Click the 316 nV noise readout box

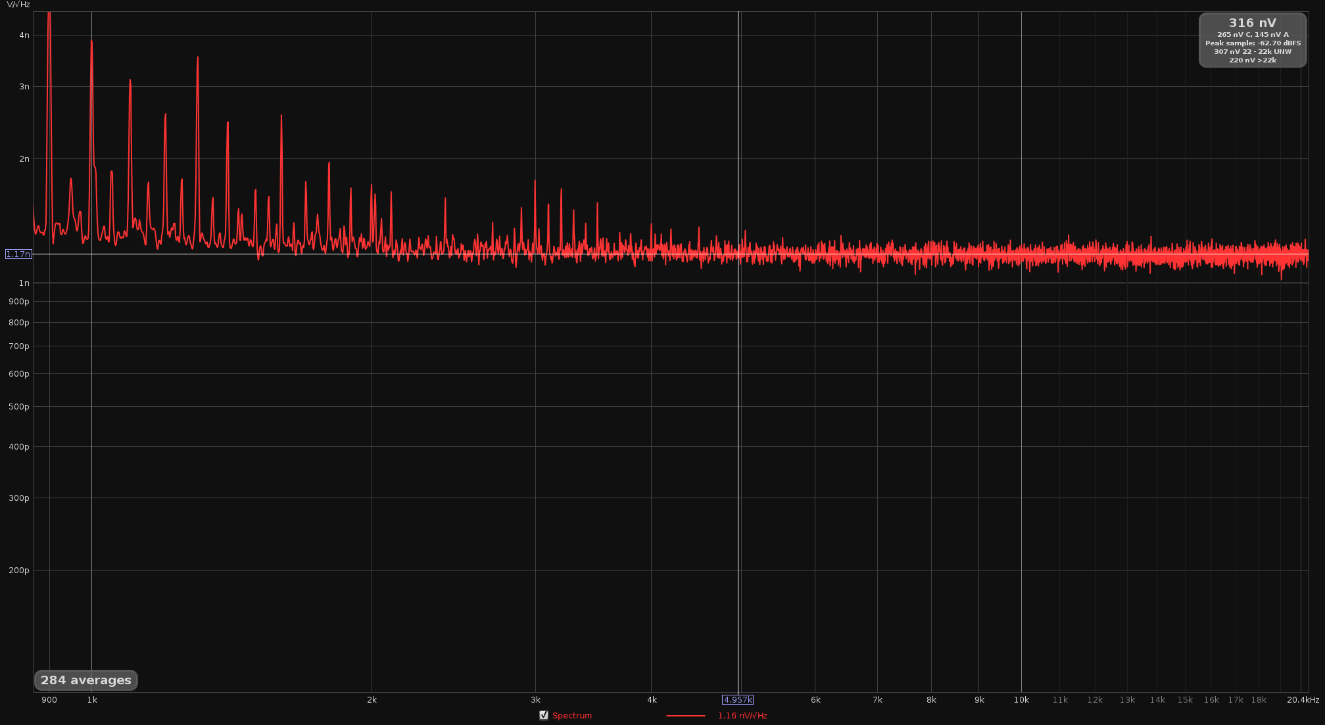[x=1253, y=40]
